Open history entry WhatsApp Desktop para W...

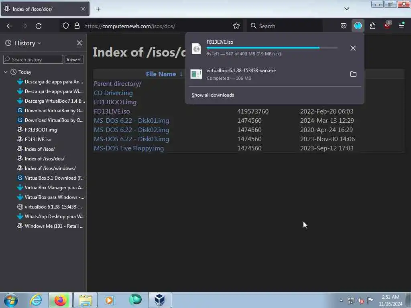tap(51, 216)
